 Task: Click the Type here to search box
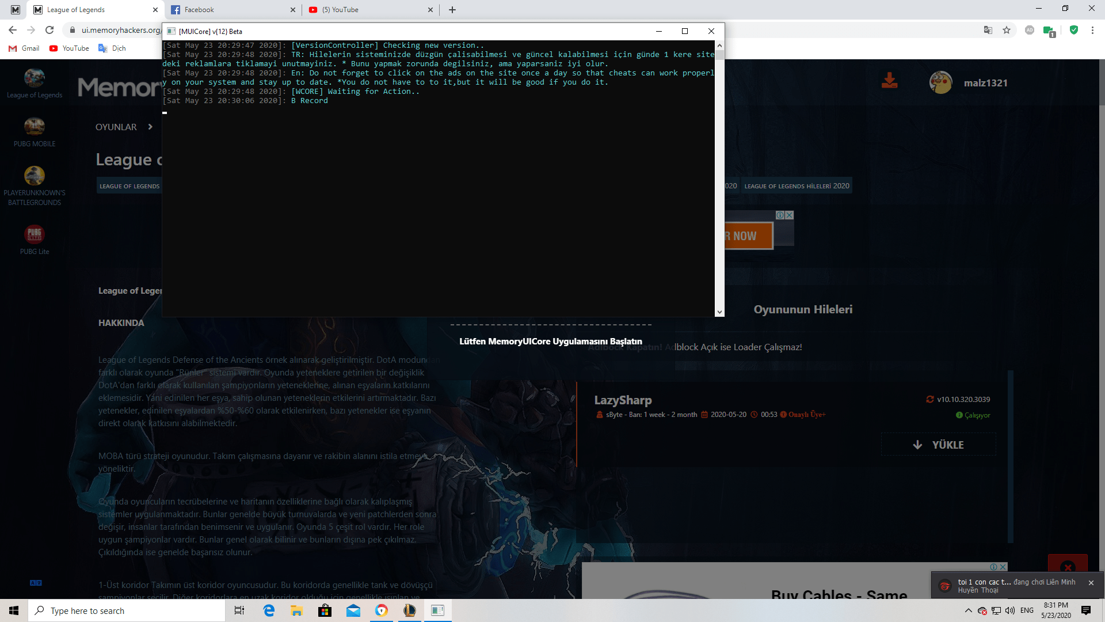pos(127,610)
